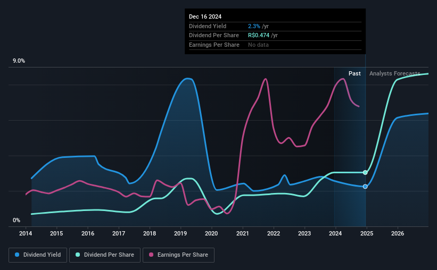The width and height of the screenshot is (437, 270).
Task: Click the 'Dec 16 2024' tooltip date
Action: pos(205,16)
